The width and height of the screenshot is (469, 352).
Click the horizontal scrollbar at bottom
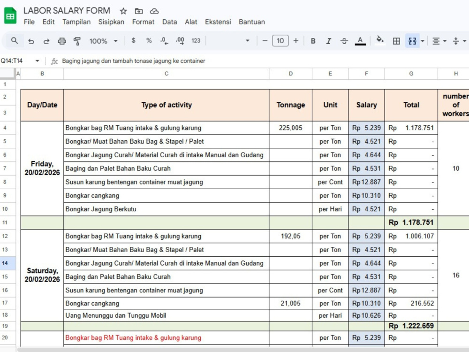(x=243, y=349)
